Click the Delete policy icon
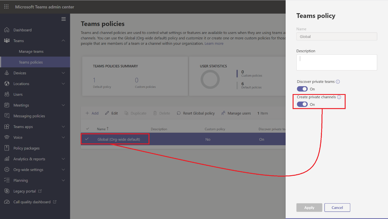The width and height of the screenshot is (388, 219). tap(155, 113)
